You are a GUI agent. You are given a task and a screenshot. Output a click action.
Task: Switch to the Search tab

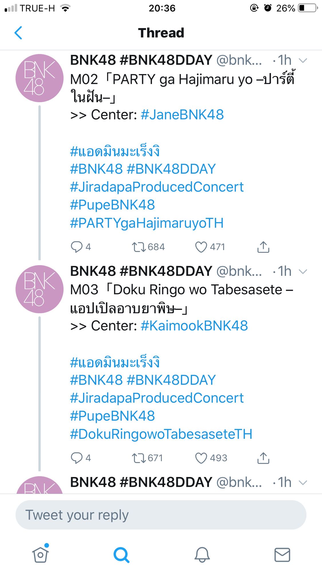pyautogui.click(x=121, y=555)
